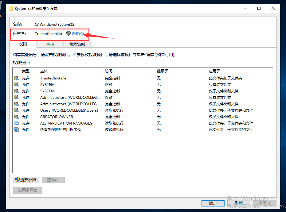This screenshot has width=286, height=212.
Task: Click the 应用(A) button
Action: coord(265,203)
